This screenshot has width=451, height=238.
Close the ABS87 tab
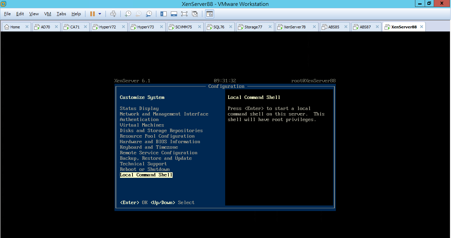click(377, 27)
